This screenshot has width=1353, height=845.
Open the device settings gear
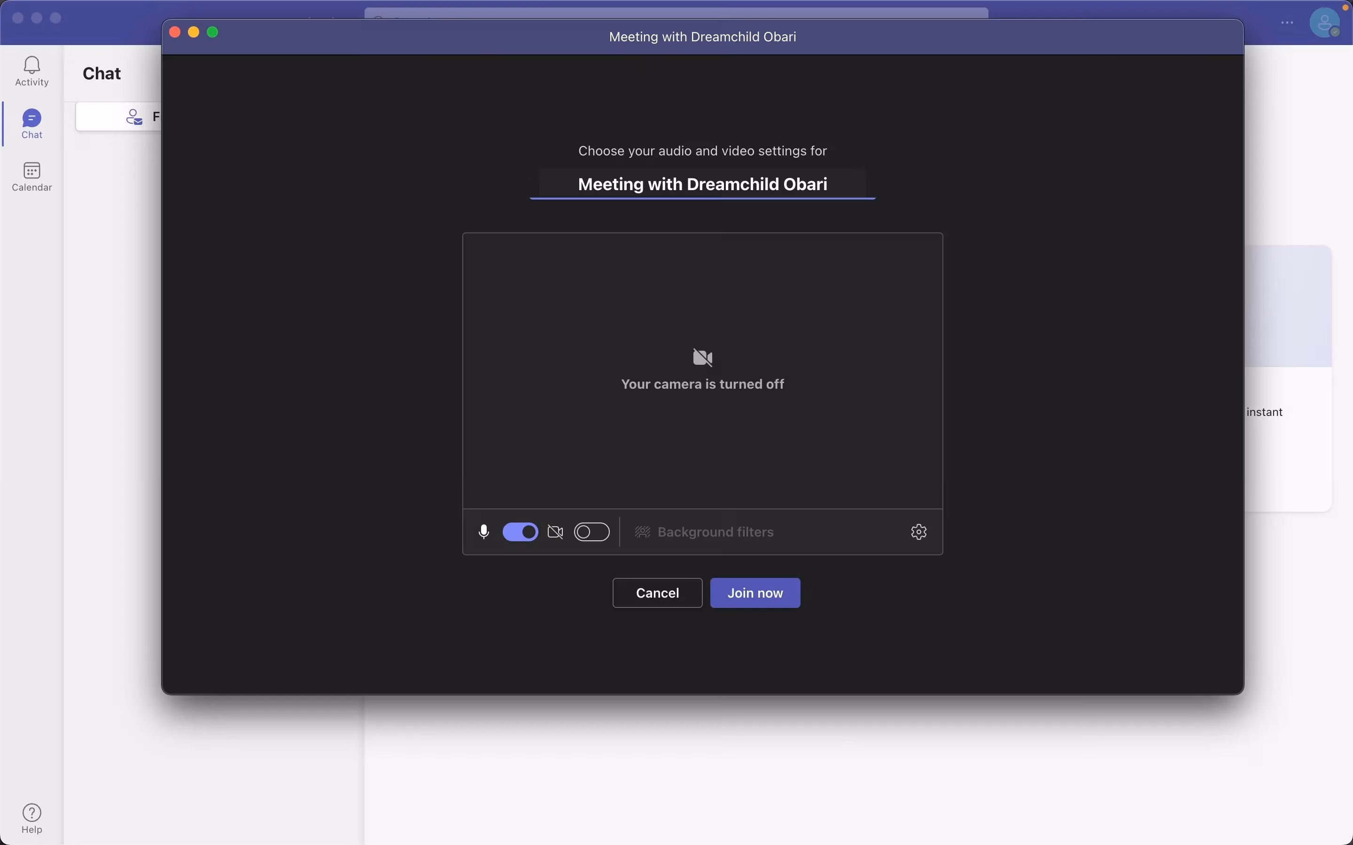pos(918,531)
